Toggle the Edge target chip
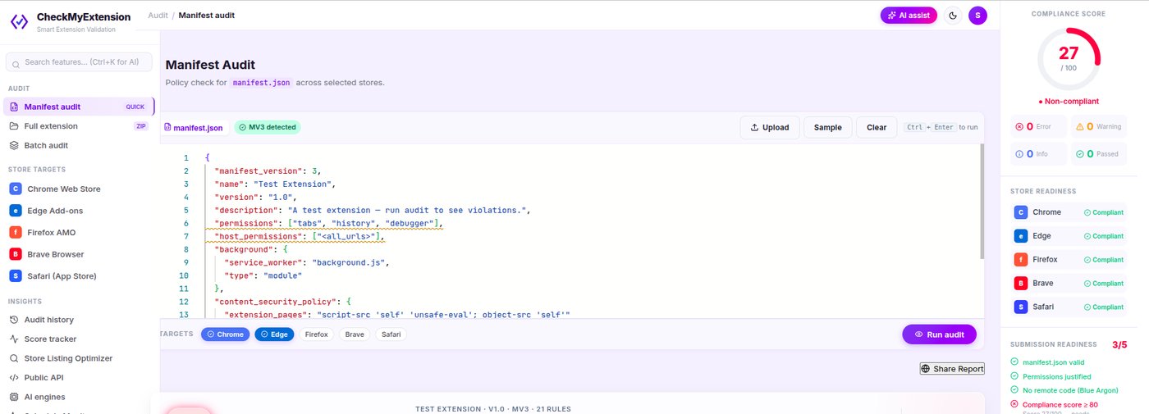 pyautogui.click(x=274, y=334)
